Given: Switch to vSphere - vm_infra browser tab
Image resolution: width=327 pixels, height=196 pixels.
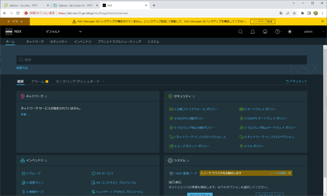Looking at the screenshot, I should pos(26,5).
